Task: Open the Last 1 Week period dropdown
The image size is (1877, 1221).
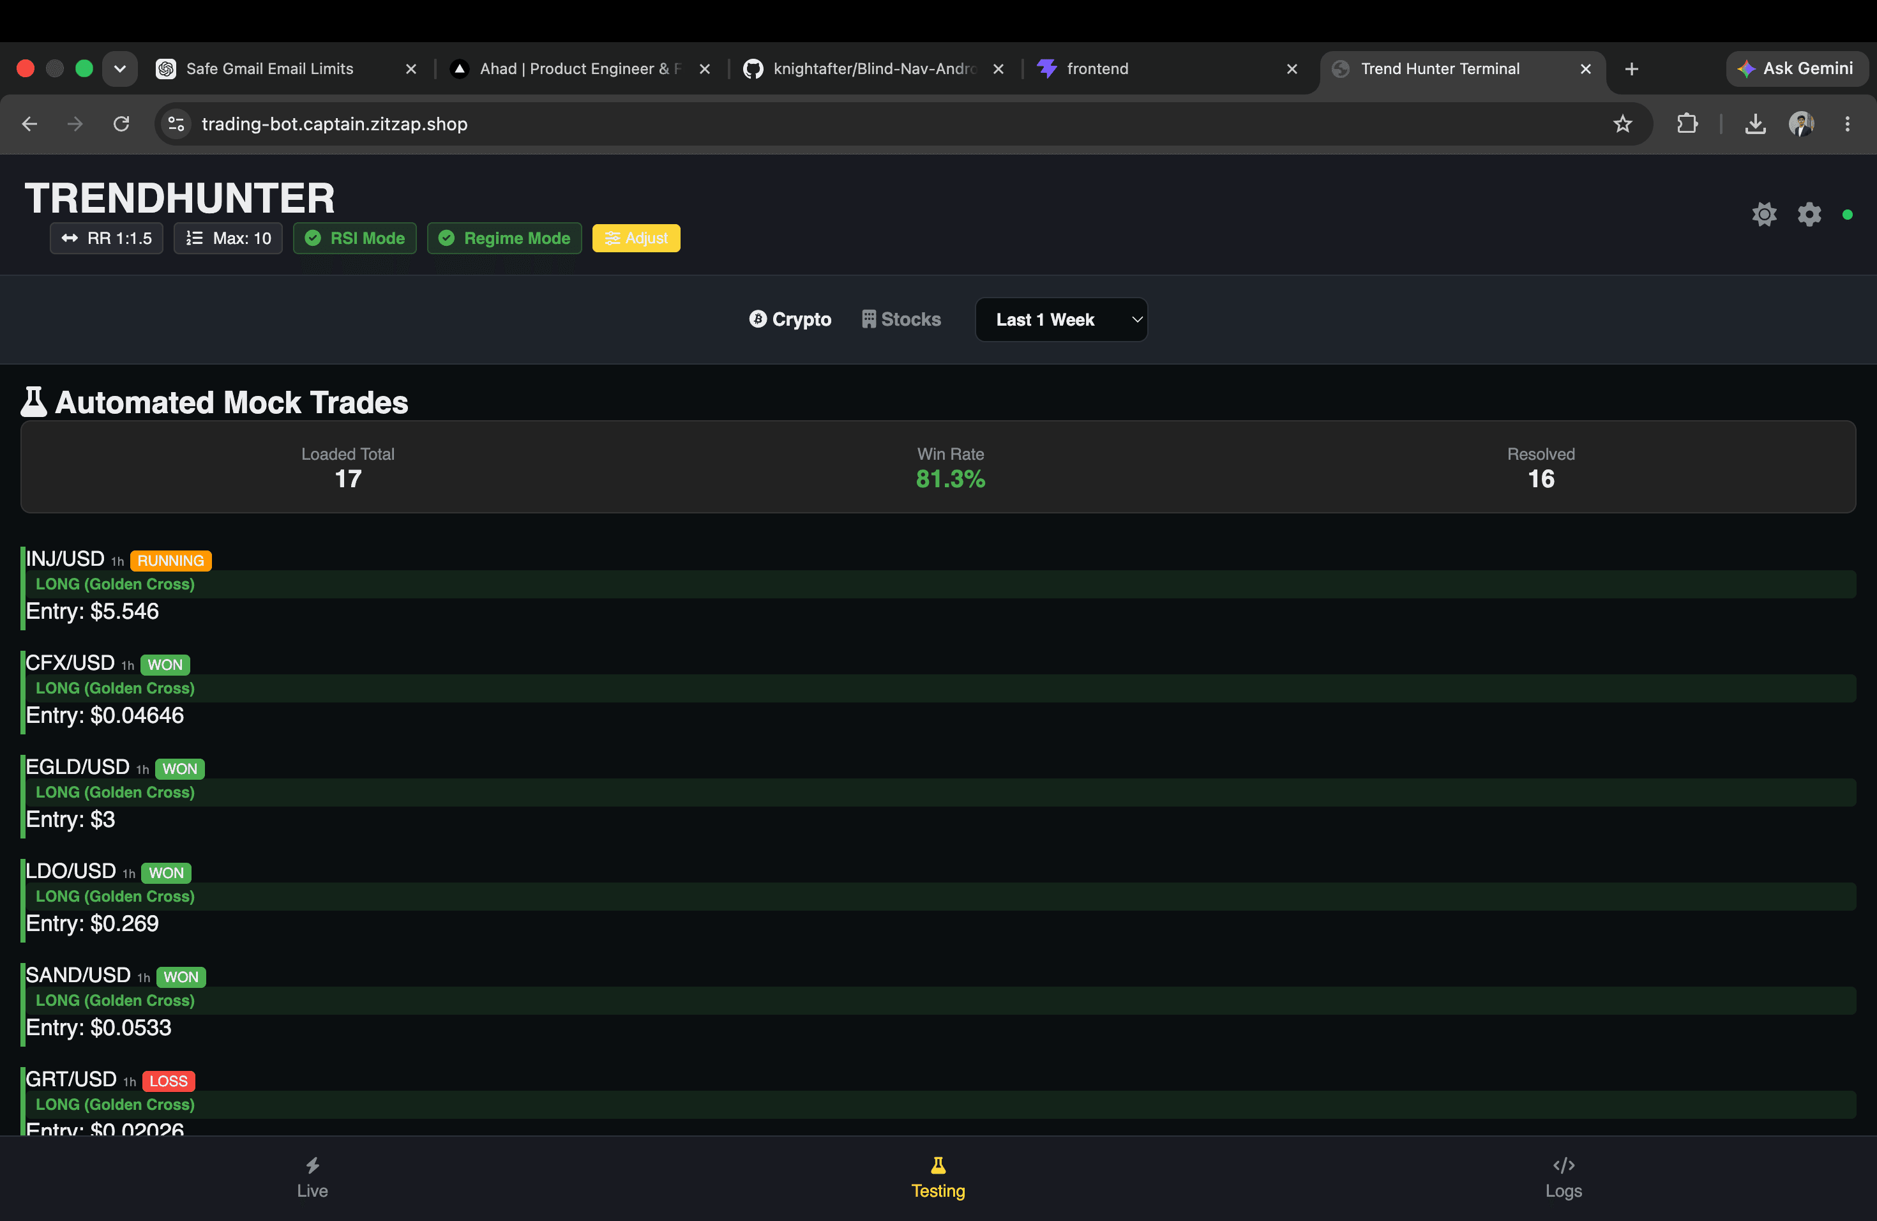Action: [1062, 319]
